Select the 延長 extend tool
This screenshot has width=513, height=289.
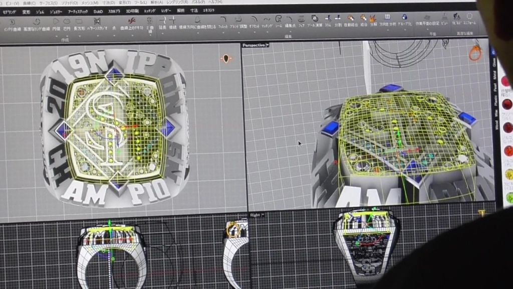click(163, 24)
